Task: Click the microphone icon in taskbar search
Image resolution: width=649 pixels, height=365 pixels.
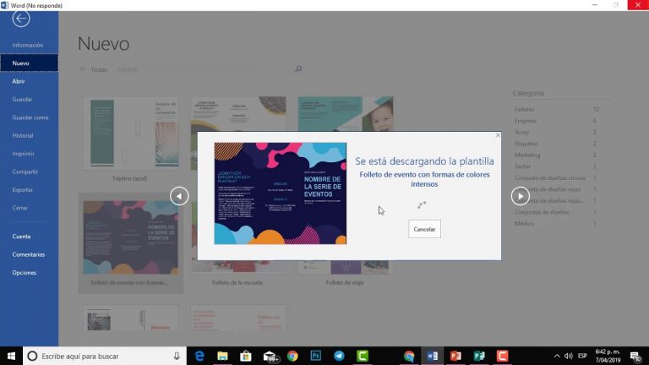Action: tap(177, 356)
